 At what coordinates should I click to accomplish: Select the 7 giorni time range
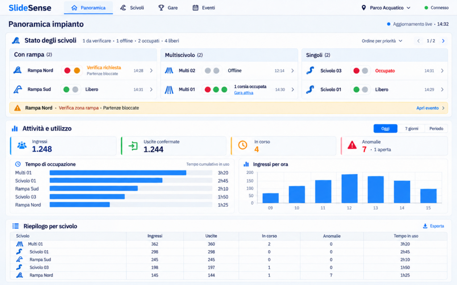click(411, 129)
